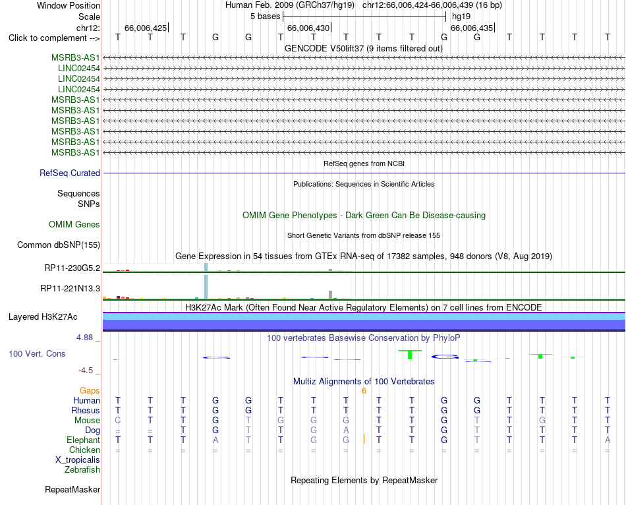Select the Chicken species row label
The image size is (626, 505).
click(x=84, y=450)
